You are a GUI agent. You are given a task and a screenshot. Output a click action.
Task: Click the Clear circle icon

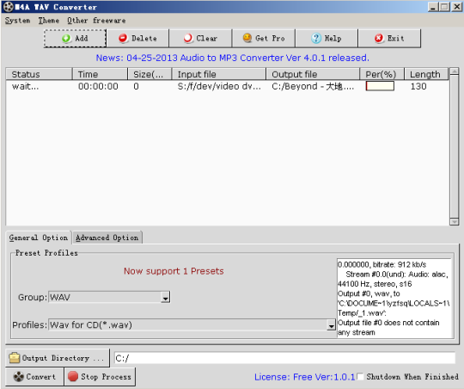pos(188,38)
